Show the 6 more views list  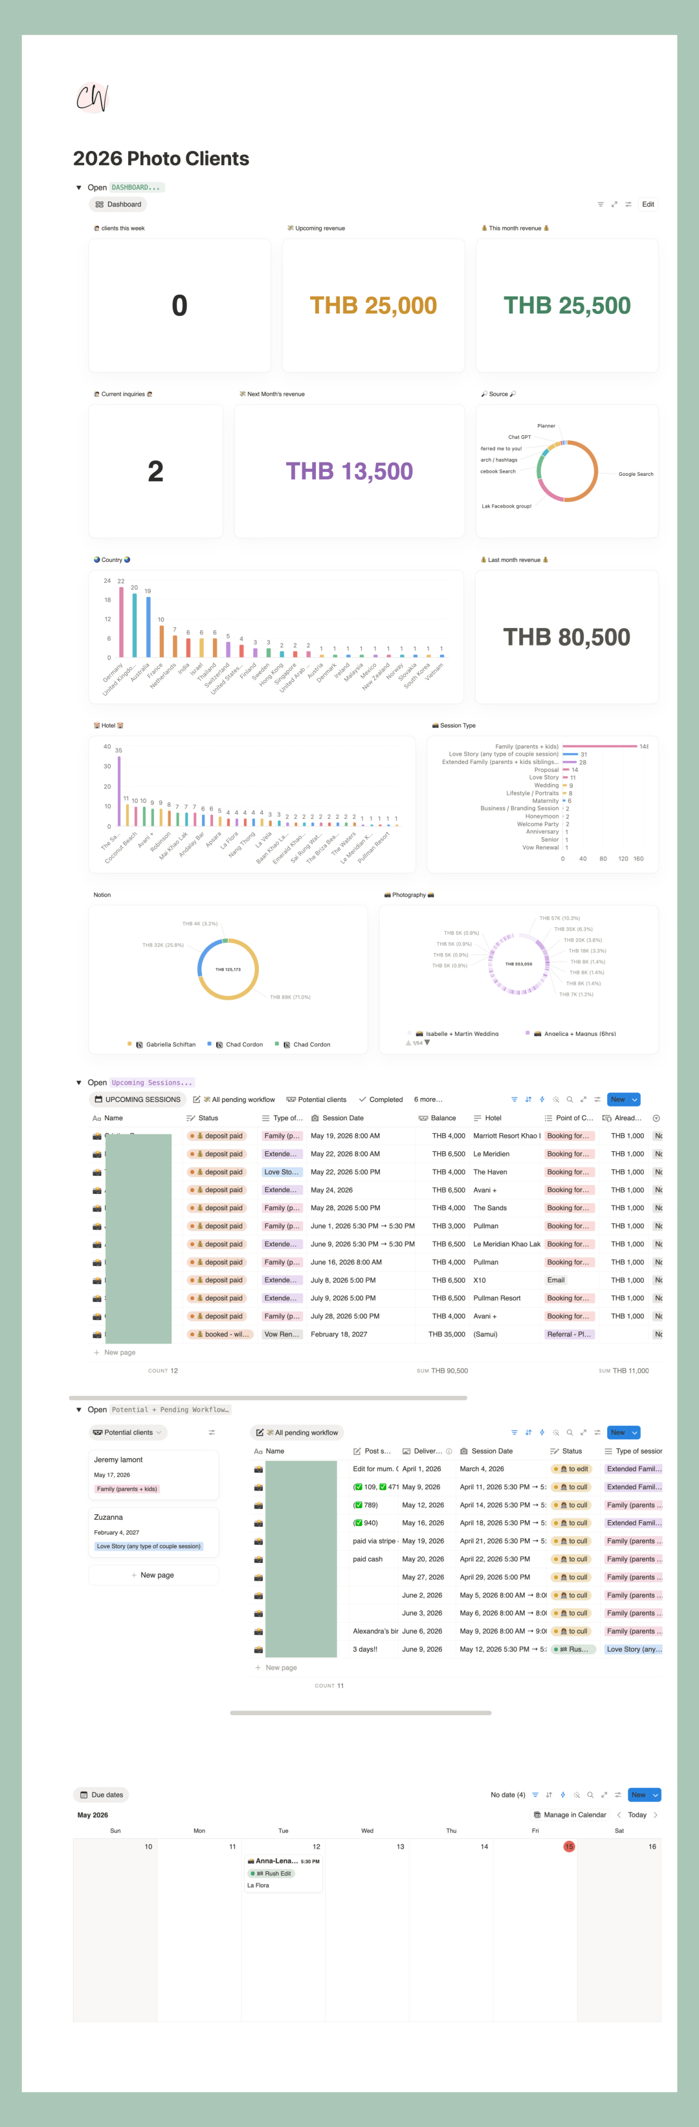[427, 1099]
